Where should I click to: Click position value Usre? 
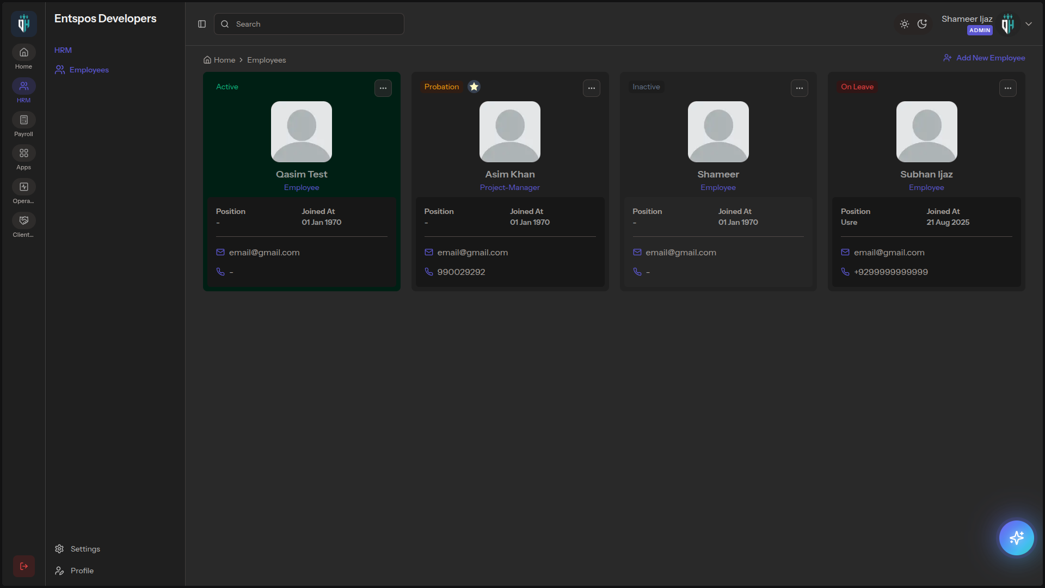point(849,222)
